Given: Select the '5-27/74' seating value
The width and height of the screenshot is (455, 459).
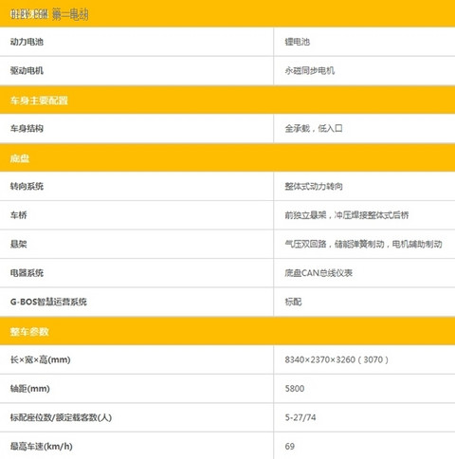Looking at the screenshot, I should coord(300,417).
